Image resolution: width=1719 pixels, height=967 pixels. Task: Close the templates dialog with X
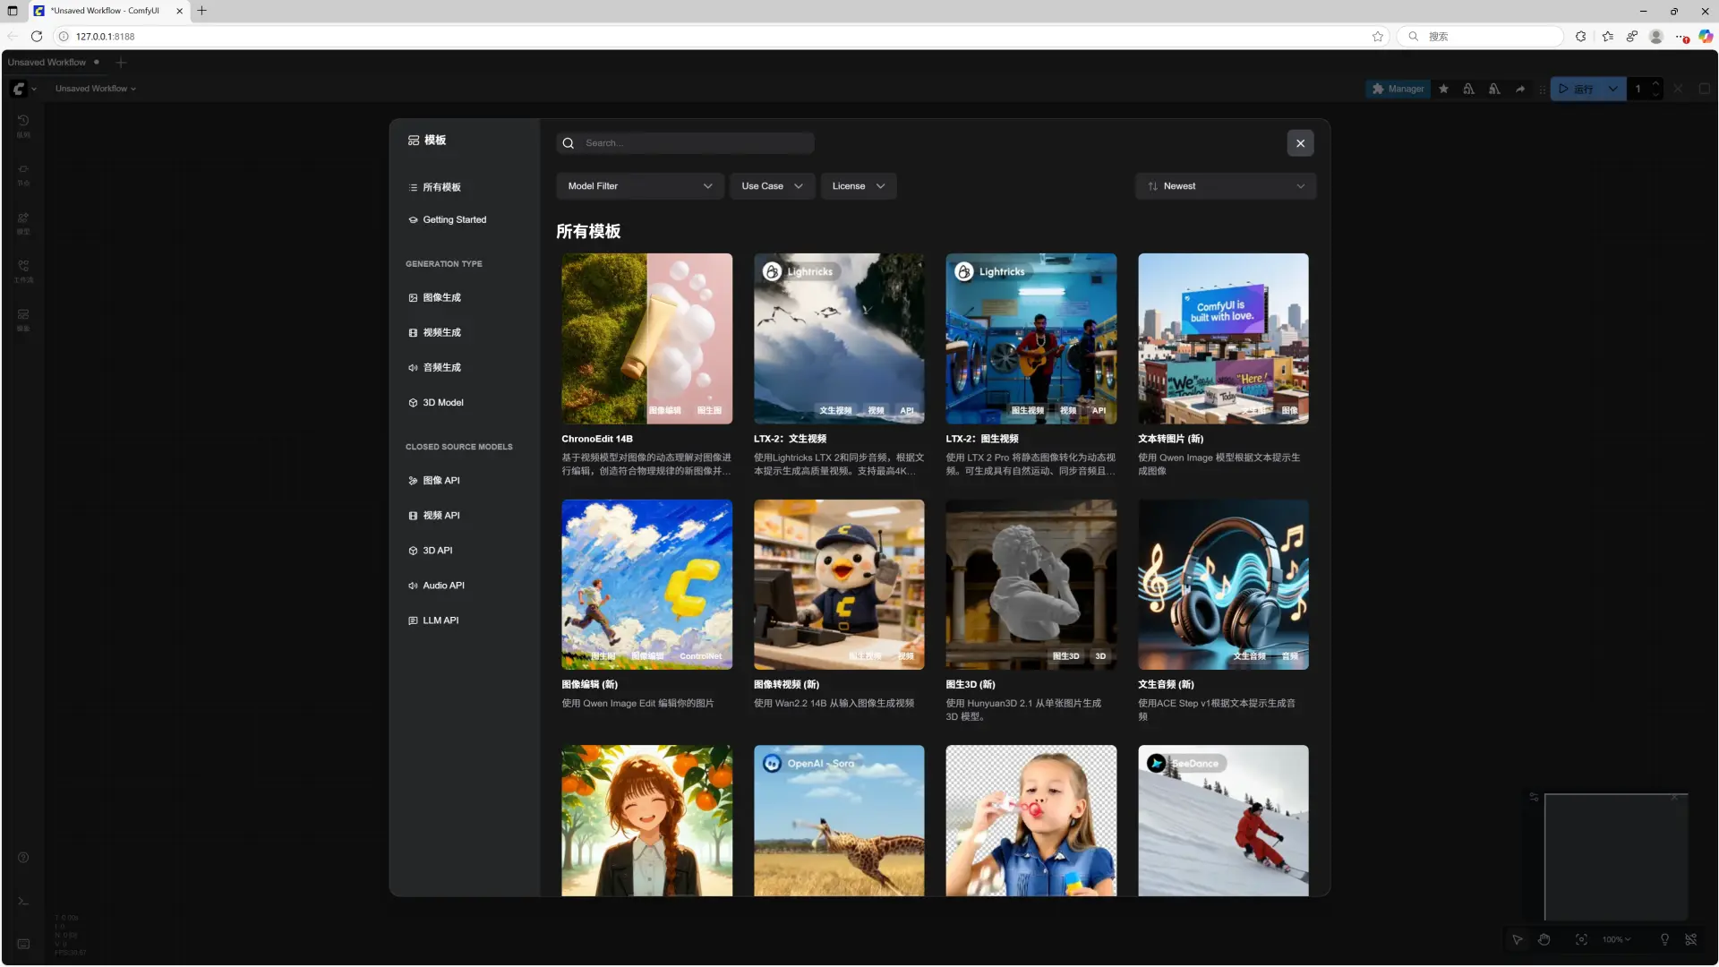click(1300, 143)
